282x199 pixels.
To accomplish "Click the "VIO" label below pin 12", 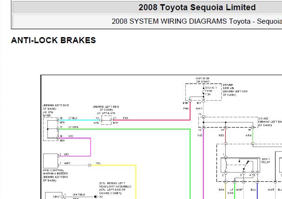I will [x=200, y=135].
